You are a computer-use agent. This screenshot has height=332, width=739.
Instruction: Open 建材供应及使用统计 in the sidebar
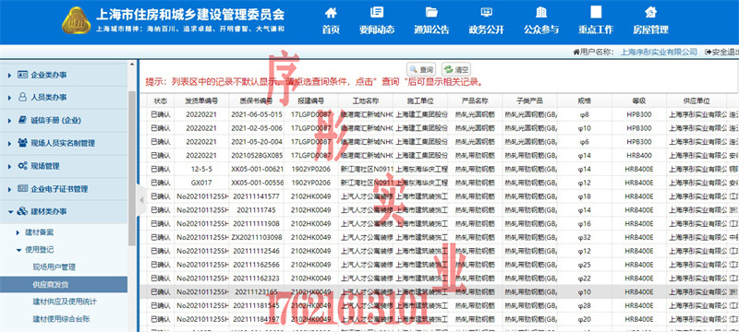point(65,302)
